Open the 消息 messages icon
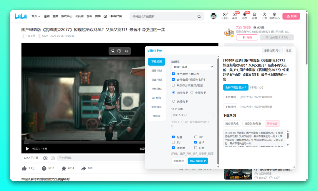 click(235, 14)
